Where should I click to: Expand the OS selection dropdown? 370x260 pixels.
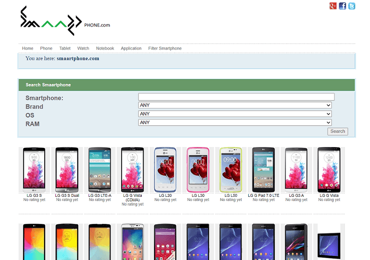pyautogui.click(x=235, y=114)
